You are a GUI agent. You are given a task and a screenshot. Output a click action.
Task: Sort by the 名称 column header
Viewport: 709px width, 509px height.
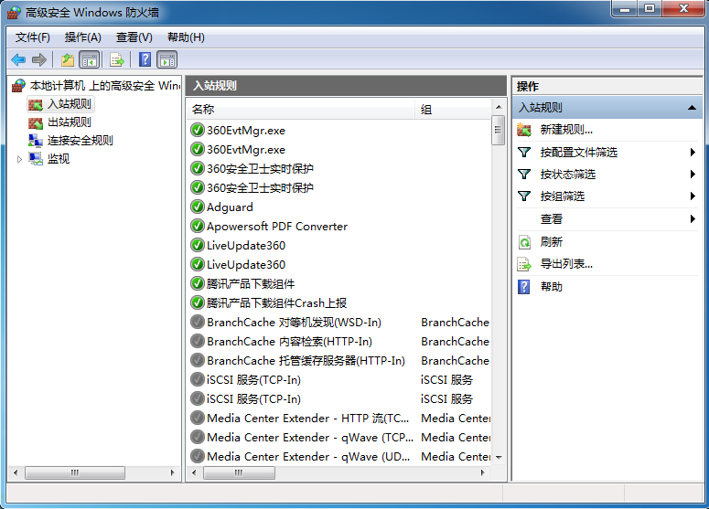tap(301, 110)
